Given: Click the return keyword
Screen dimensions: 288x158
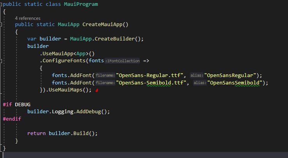Looking at the screenshot, I should coord(36,133).
